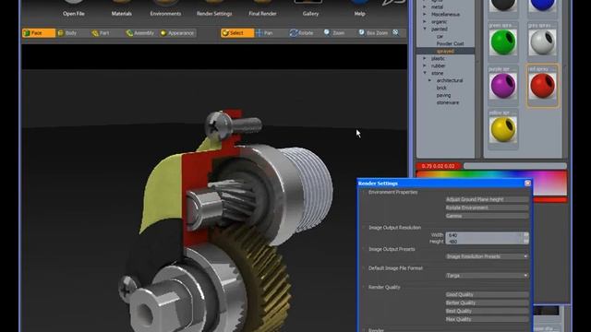Pick the grey spray material ball
591x332 pixels.
[542, 41]
